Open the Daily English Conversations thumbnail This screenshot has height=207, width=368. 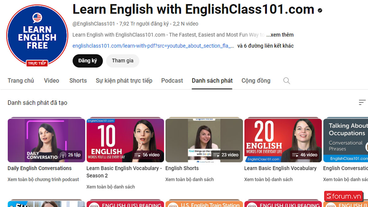[46, 140]
